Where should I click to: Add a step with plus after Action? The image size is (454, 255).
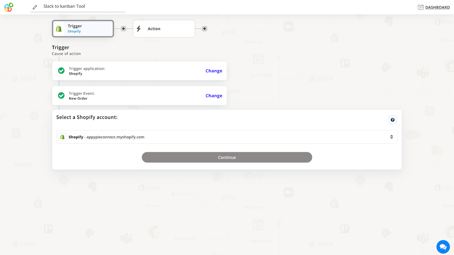(x=205, y=29)
